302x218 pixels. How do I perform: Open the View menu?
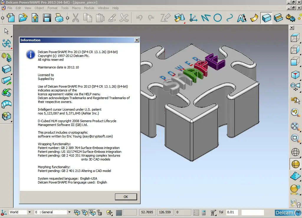coord(28,8)
